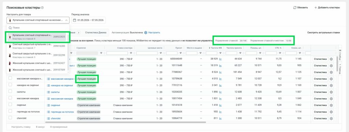Open gear settings for preset 10111648 row
The width and height of the screenshot is (349, 132).
[x=331, y=66]
